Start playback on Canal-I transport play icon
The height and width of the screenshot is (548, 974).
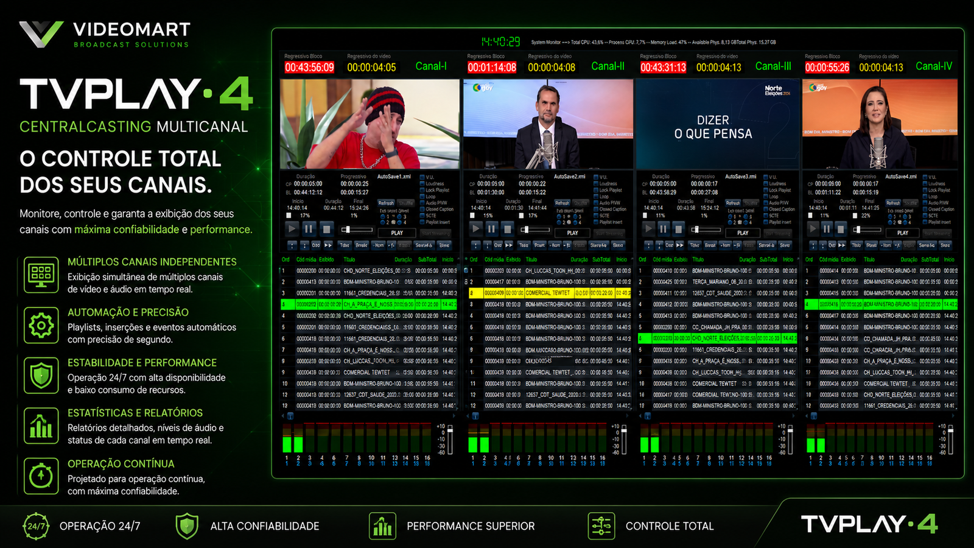pos(292,229)
